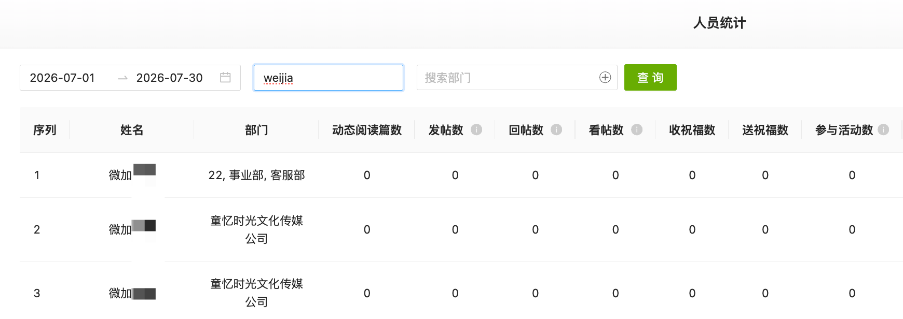Select row 2 department 童忆时光文化传媒公司

256,229
